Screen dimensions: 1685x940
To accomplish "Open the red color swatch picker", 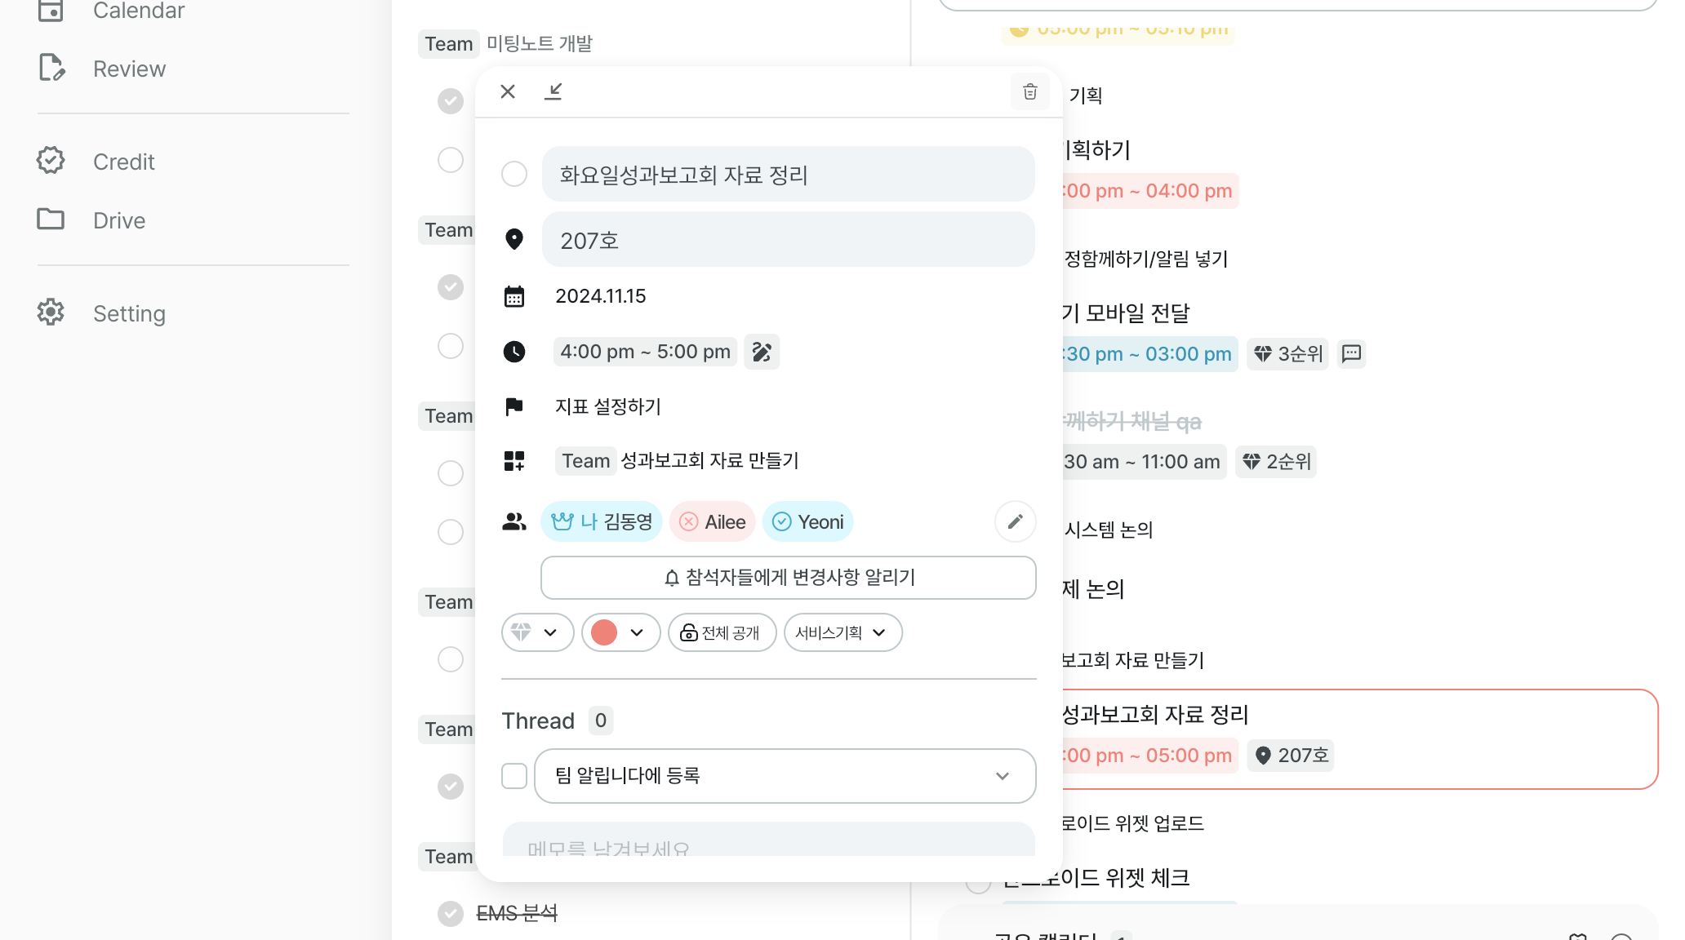I will click(620, 632).
